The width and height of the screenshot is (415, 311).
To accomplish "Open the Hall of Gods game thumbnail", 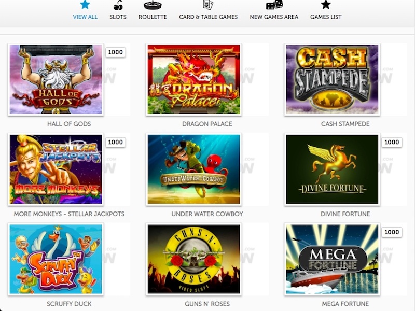I will [x=56, y=79].
